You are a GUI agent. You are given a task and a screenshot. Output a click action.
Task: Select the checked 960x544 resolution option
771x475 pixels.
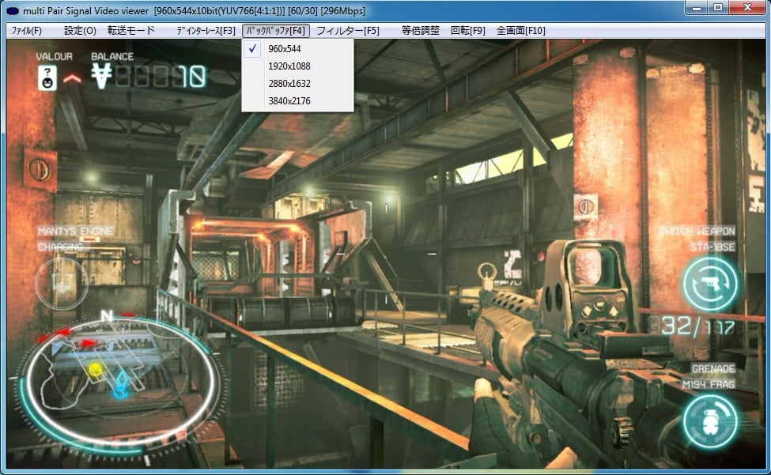[285, 49]
